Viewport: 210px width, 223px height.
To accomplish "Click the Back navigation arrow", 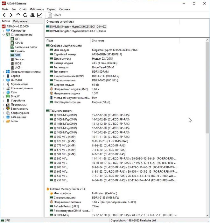I will click(4, 15).
